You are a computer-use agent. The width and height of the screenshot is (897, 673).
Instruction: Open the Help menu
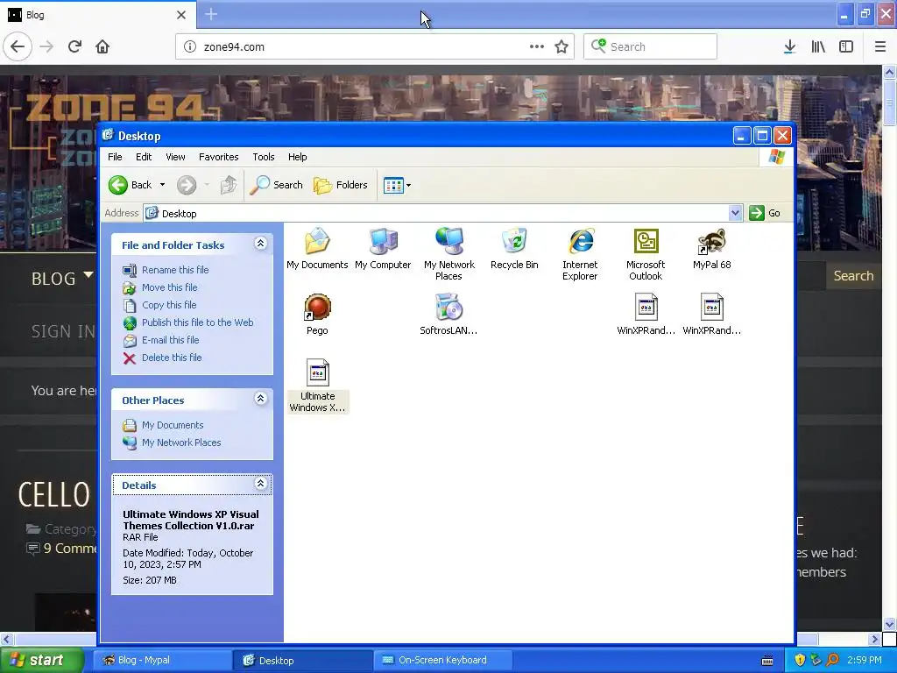298,157
